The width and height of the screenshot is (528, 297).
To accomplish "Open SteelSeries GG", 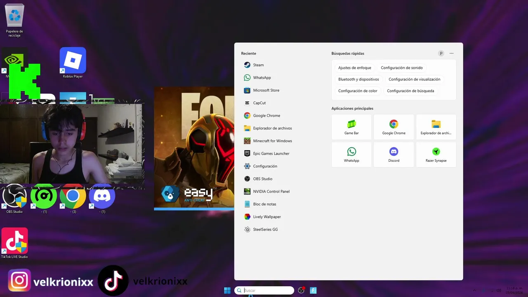I will pyautogui.click(x=283, y=229).
